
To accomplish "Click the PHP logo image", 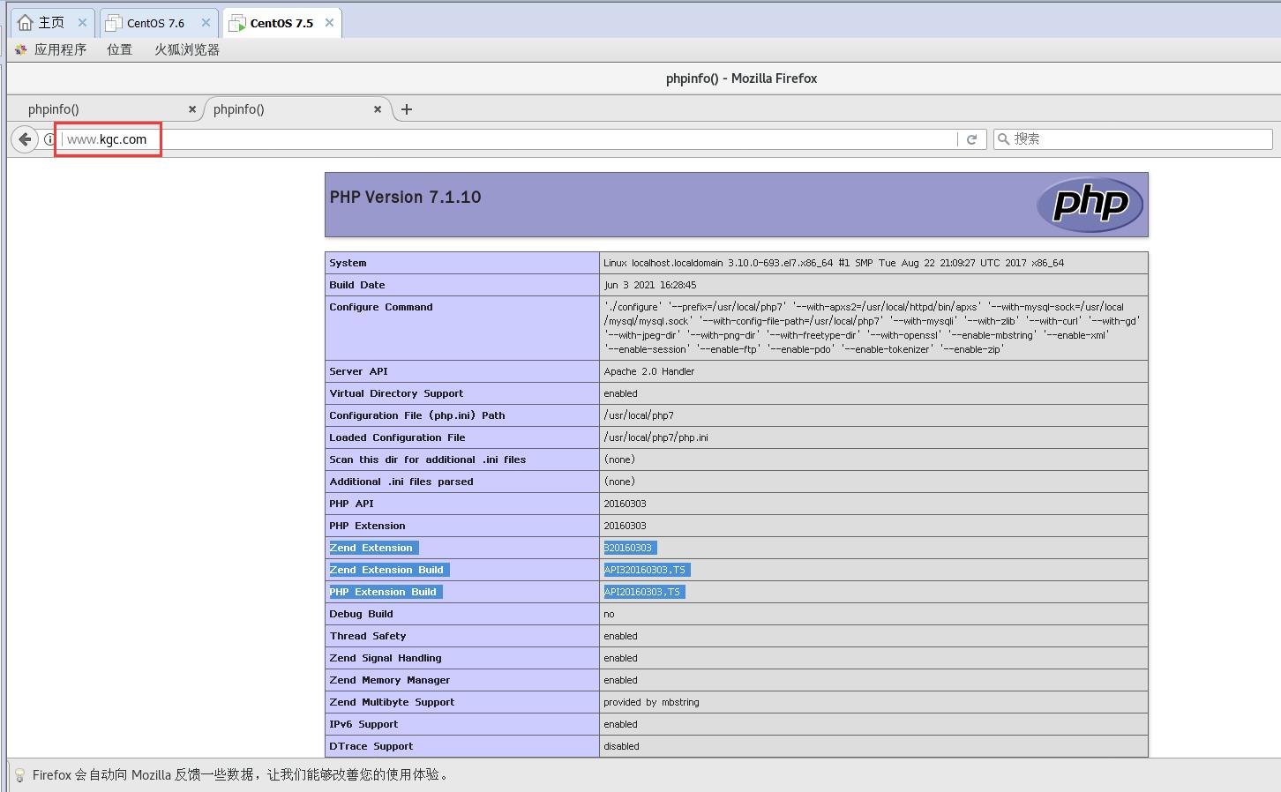I will (x=1090, y=205).
